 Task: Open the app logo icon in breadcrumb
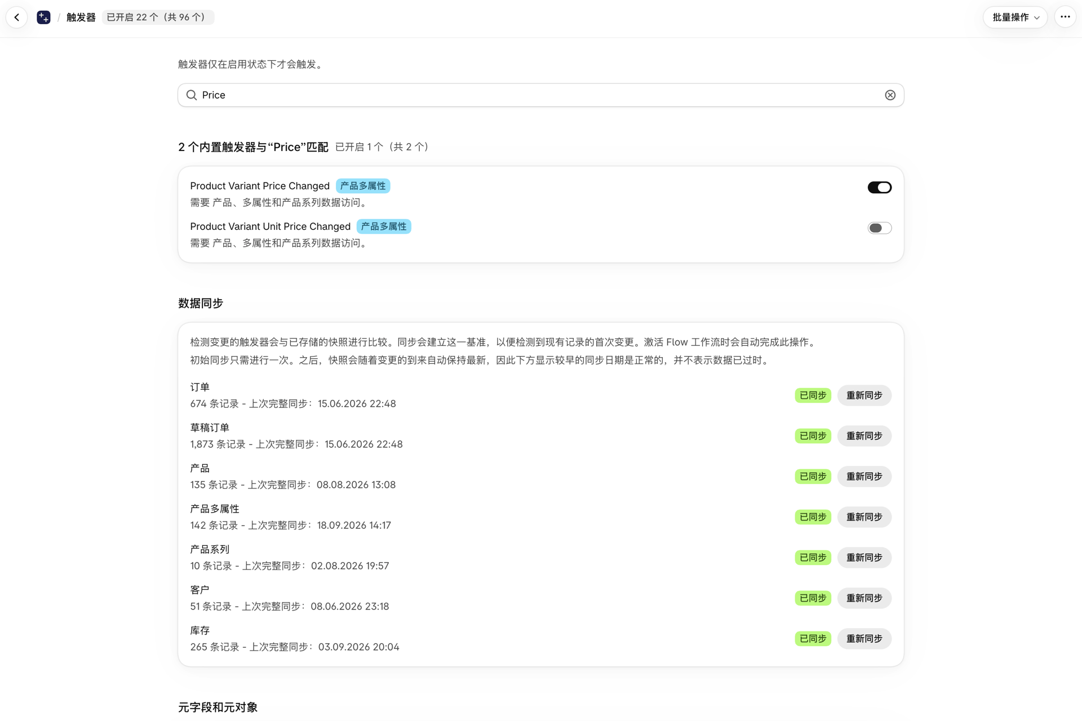coord(43,17)
